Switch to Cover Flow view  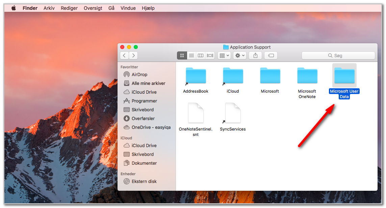tap(210, 55)
